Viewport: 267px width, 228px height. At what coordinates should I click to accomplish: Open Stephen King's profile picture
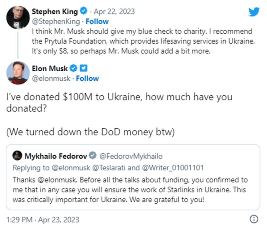click(18, 17)
